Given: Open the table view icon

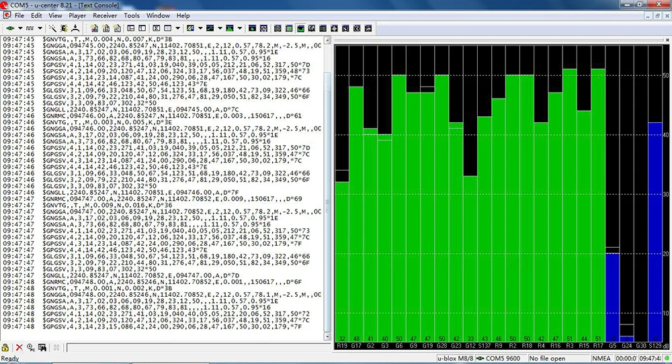Looking at the screenshot, I should [x=168, y=28].
